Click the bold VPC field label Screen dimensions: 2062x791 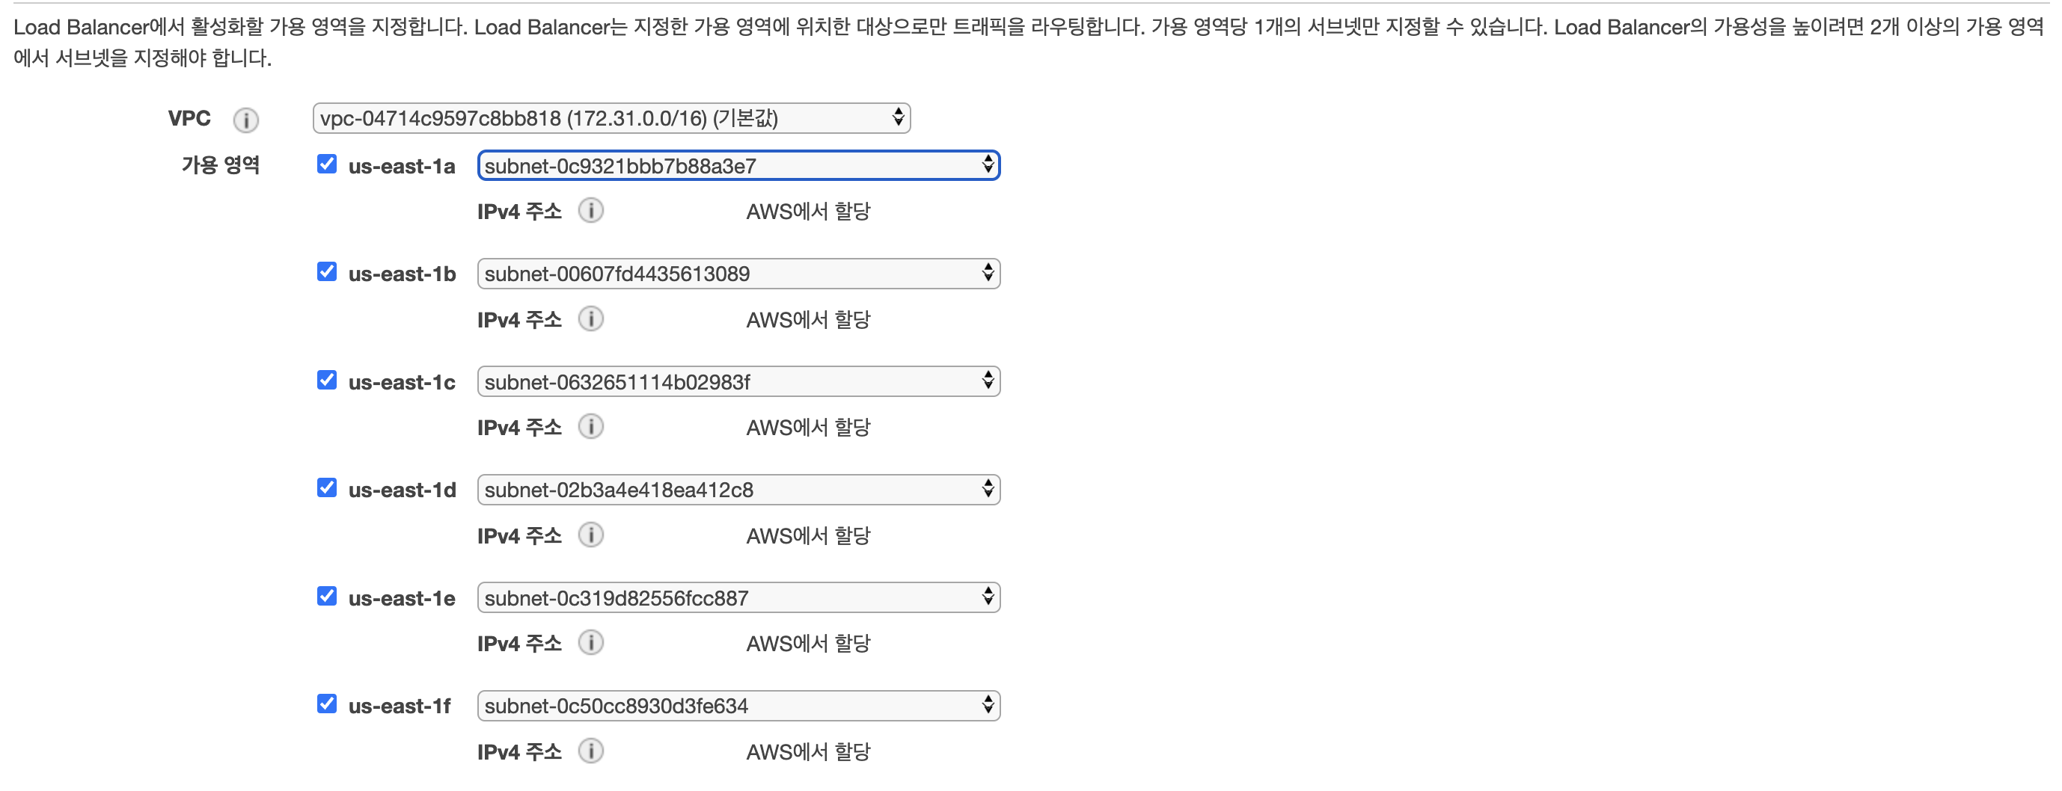(189, 118)
